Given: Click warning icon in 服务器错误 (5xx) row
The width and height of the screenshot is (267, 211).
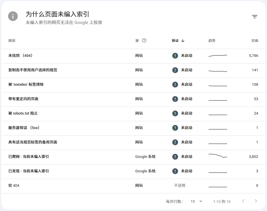Looking at the screenshot, I should [175, 128].
